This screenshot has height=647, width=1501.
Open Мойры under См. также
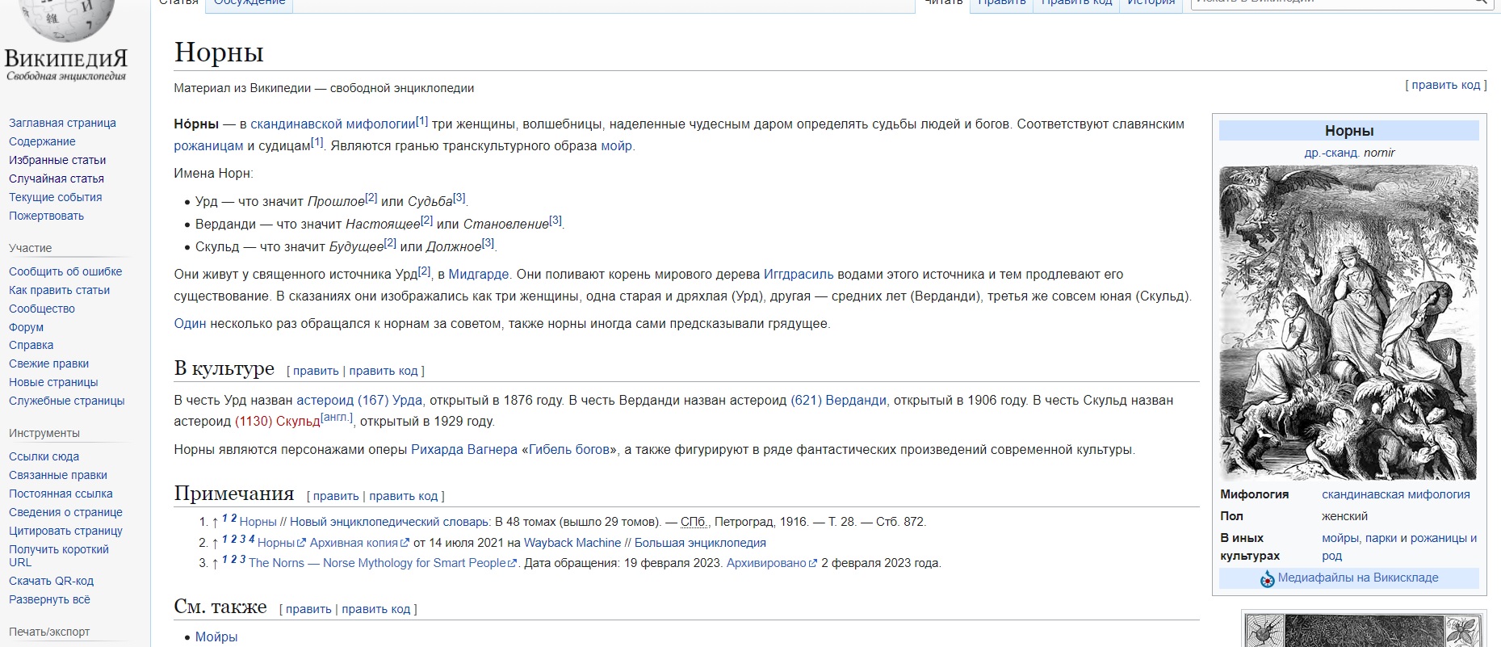[x=216, y=637]
